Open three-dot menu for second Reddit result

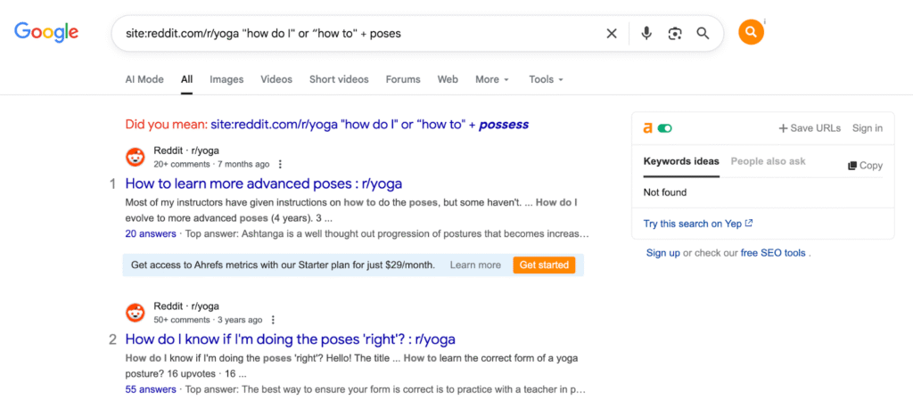point(273,320)
